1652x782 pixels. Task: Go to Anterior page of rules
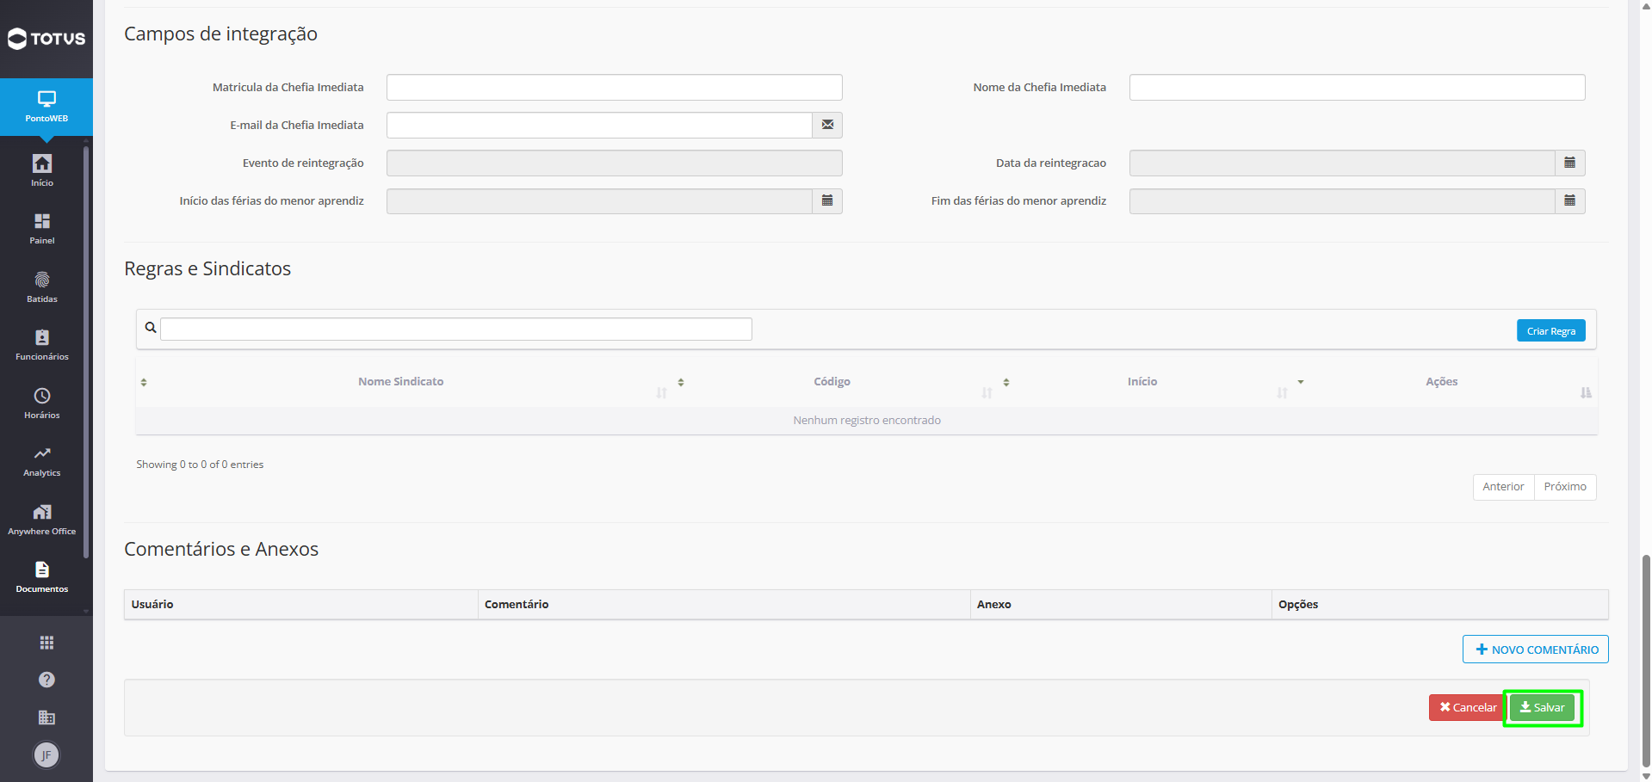[x=1503, y=487]
